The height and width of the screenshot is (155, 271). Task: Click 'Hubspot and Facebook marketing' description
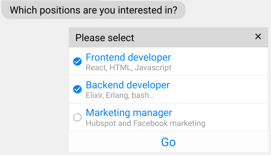click(146, 123)
